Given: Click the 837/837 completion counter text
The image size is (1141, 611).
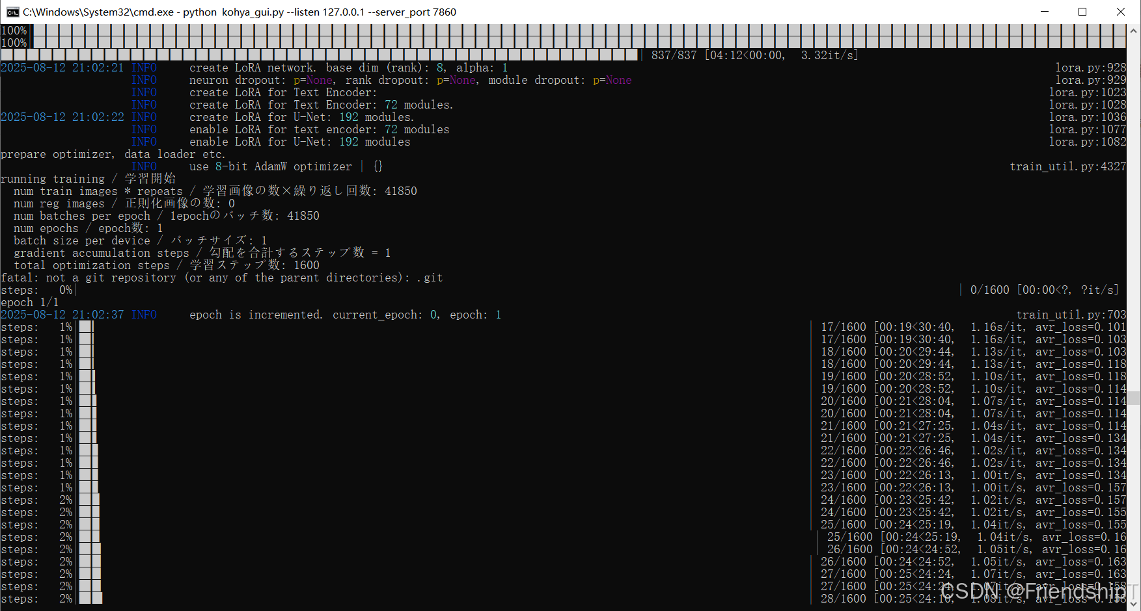Looking at the screenshot, I should pyautogui.click(x=674, y=55).
